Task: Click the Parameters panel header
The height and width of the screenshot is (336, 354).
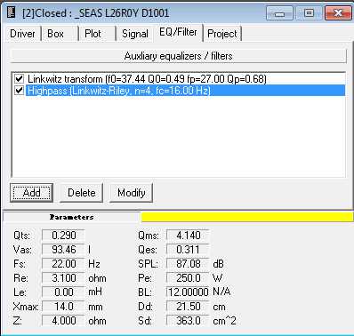Action: (x=71, y=217)
